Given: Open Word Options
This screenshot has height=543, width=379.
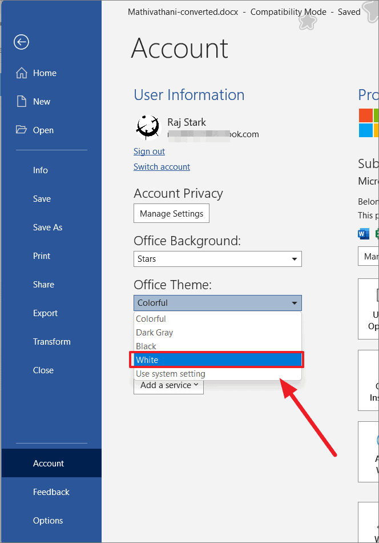Looking at the screenshot, I should 51,520.
